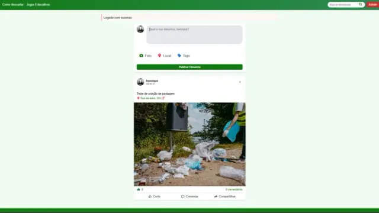Open henrique's post avatar
The image size is (379, 213).
coord(140,82)
